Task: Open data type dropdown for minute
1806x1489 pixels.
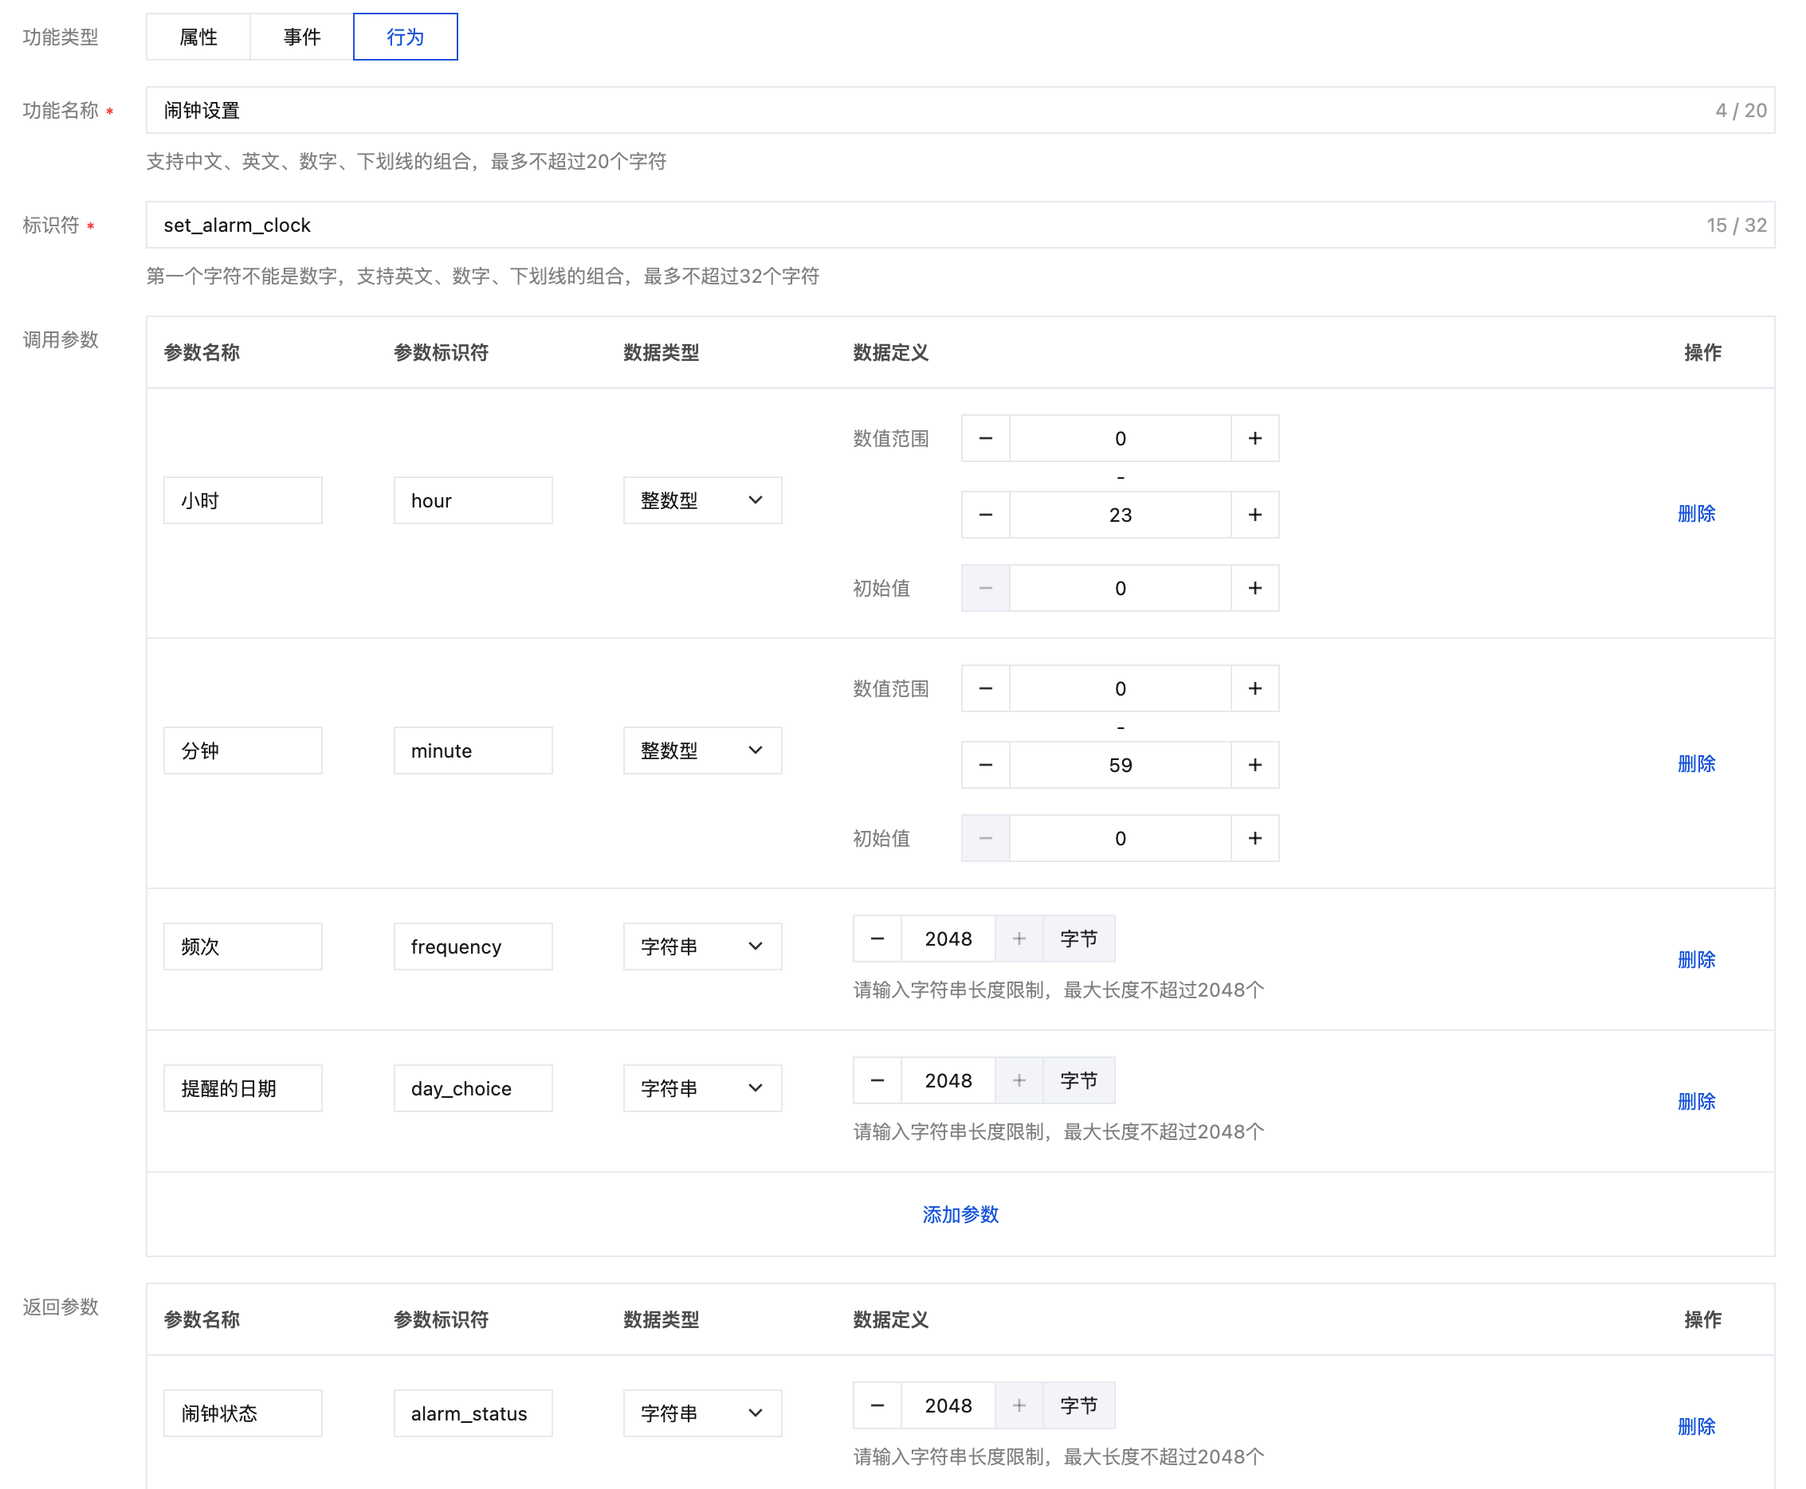Action: (x=702, y=751)
